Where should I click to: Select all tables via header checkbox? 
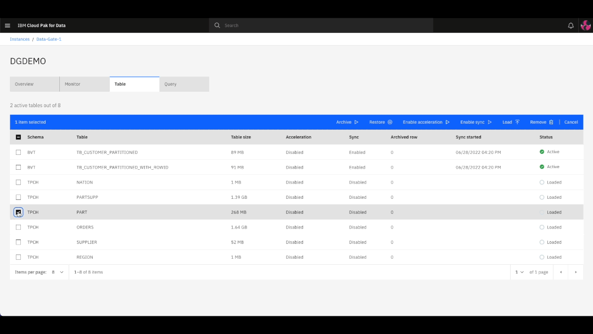[x=18, y=137]
